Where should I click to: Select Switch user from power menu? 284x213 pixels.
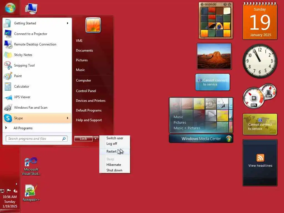click(x=115, y=138)
